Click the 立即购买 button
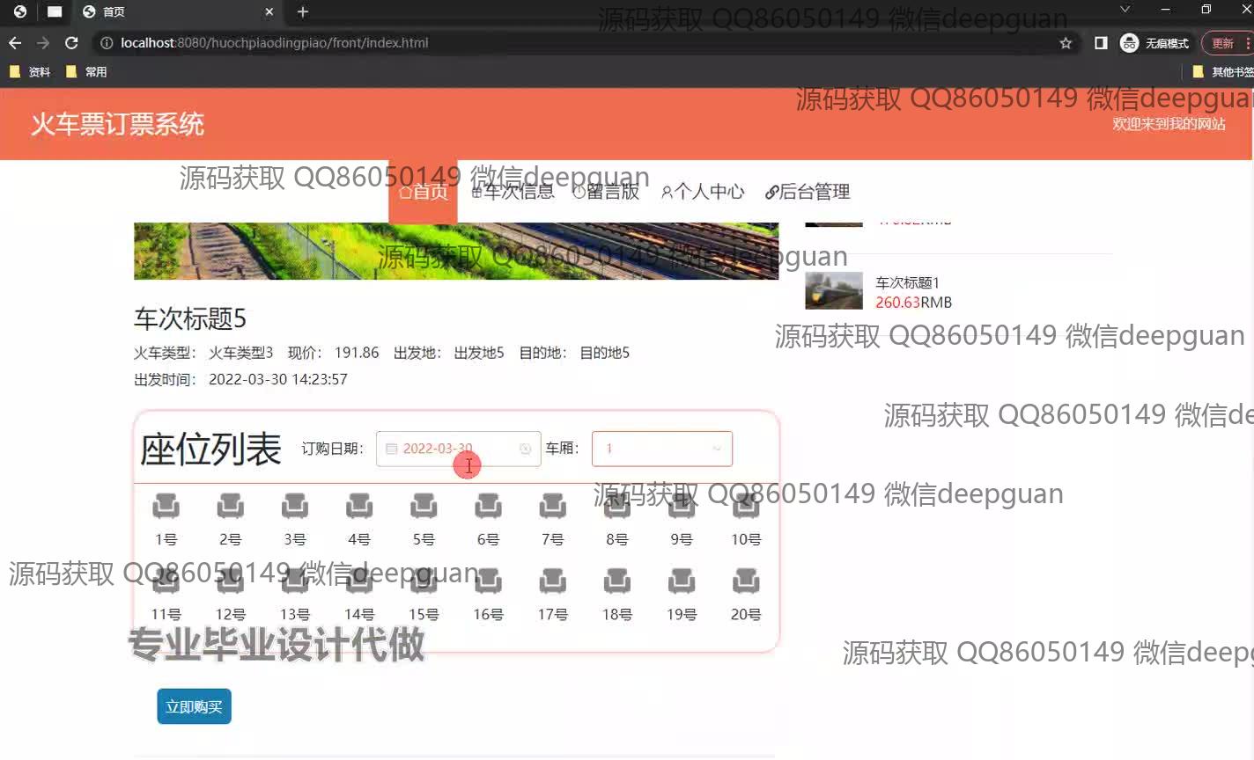This screenshot has width=1254, height=760. [194, 706]
